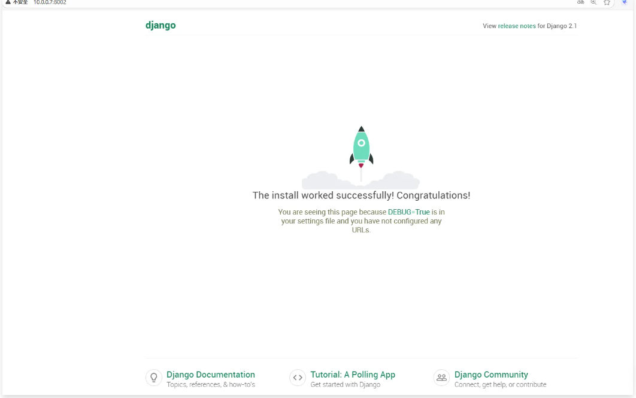Bookmark this page with the star icon
Viewport: 636px width, 398px height.
pyautogui.click(x=607, y=2)
